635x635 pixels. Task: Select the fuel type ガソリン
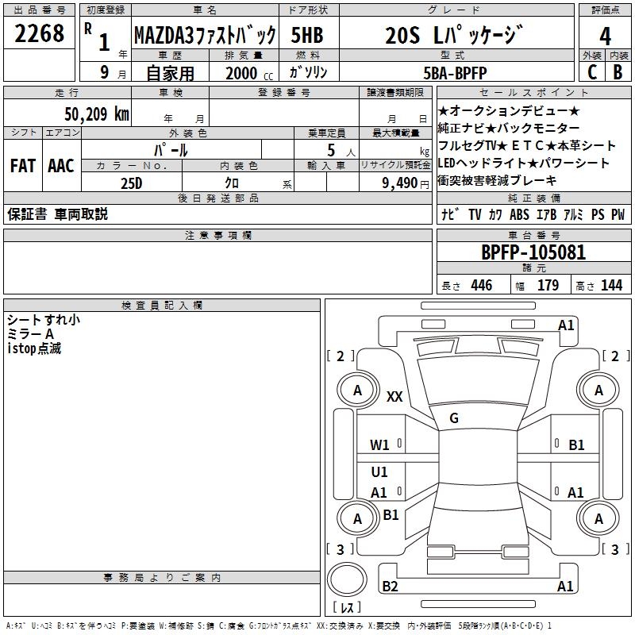[x=308, y=72]
